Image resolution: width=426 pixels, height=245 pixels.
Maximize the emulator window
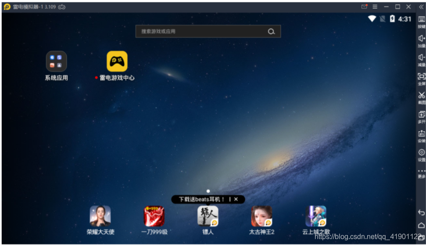(397, 7)
